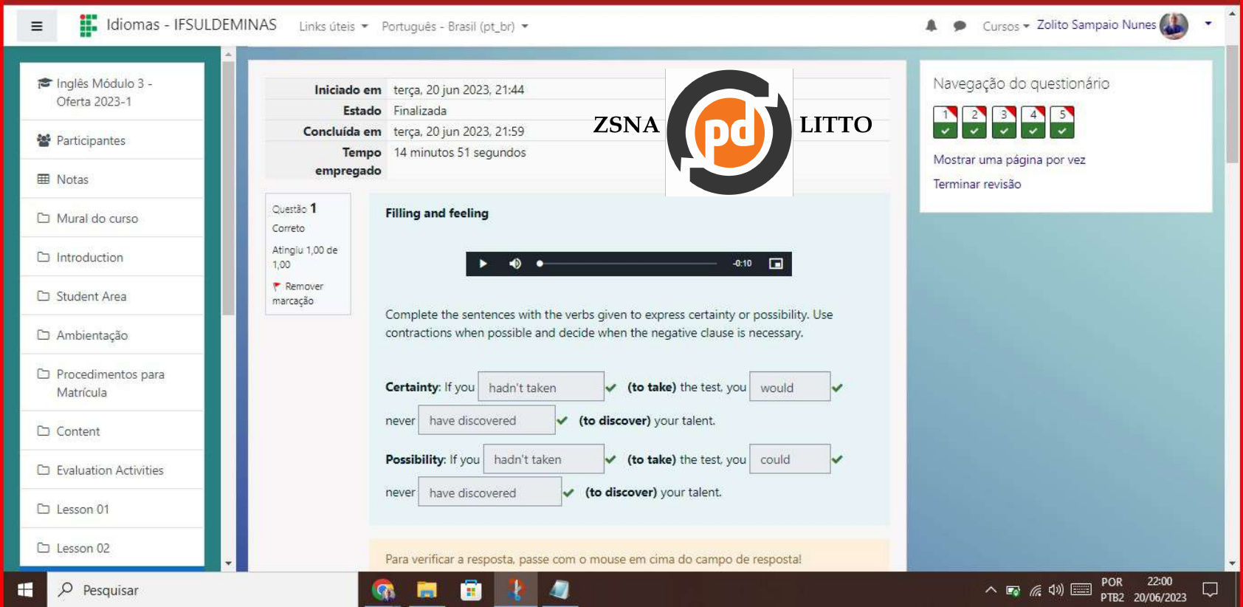
Task: Click the audio progress slider track
Action: (627, 264)
